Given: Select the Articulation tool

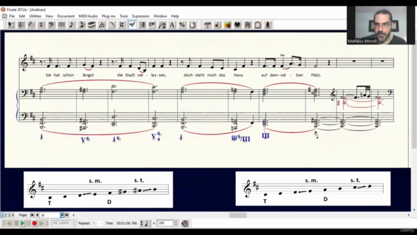Looking at the screenshot, I should point(122,25).
